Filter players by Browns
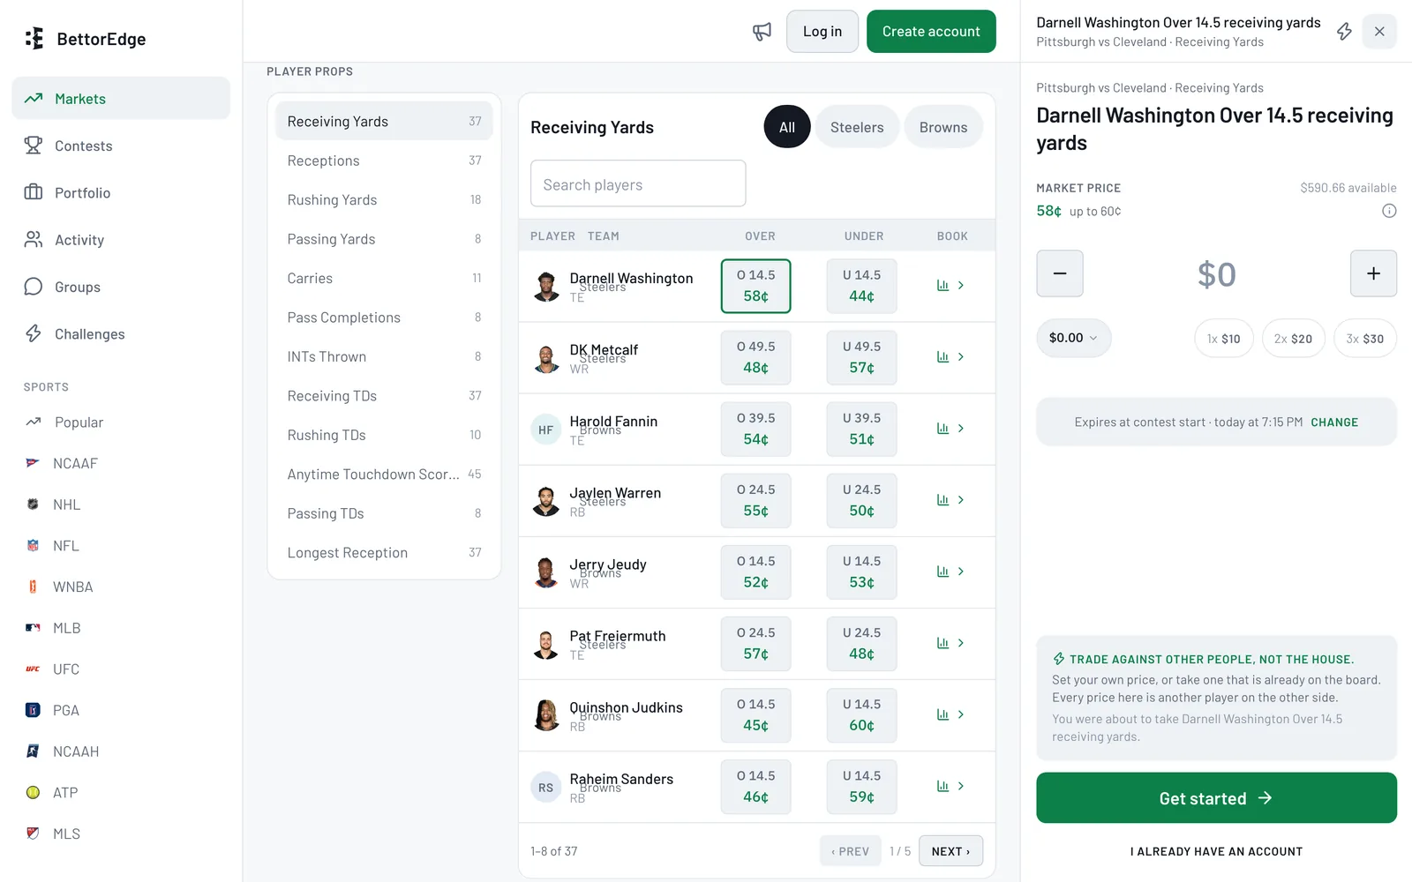Screen dimensions: 1412x882 943,127
